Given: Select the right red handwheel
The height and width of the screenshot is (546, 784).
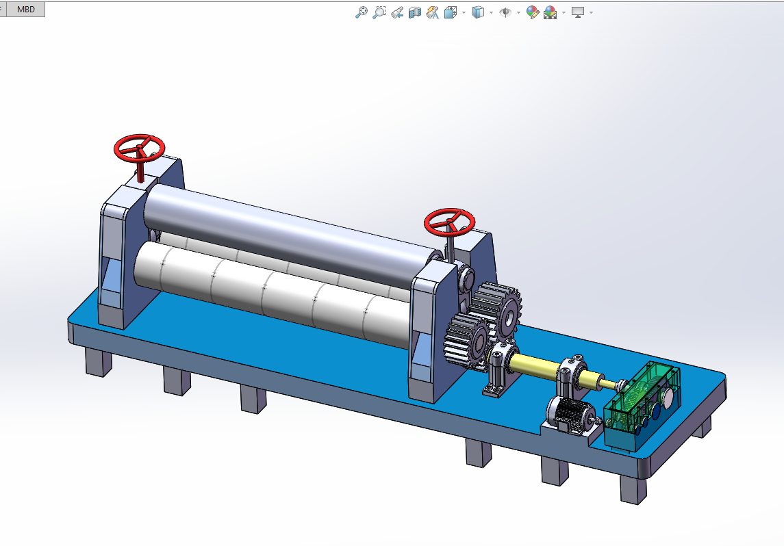Looking at the screenshot, I should click(449, 222).
